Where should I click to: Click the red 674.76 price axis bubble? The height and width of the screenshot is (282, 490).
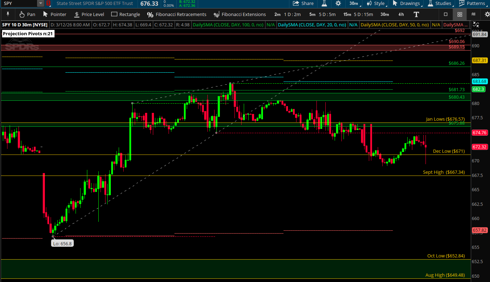[x=480, y=132]
